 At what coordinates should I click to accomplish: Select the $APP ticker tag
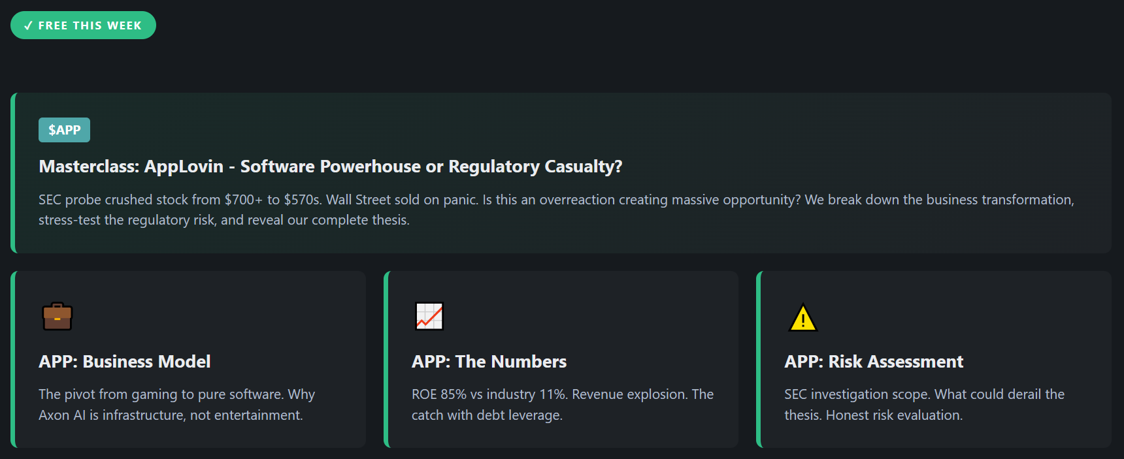(x=64, y=130)
